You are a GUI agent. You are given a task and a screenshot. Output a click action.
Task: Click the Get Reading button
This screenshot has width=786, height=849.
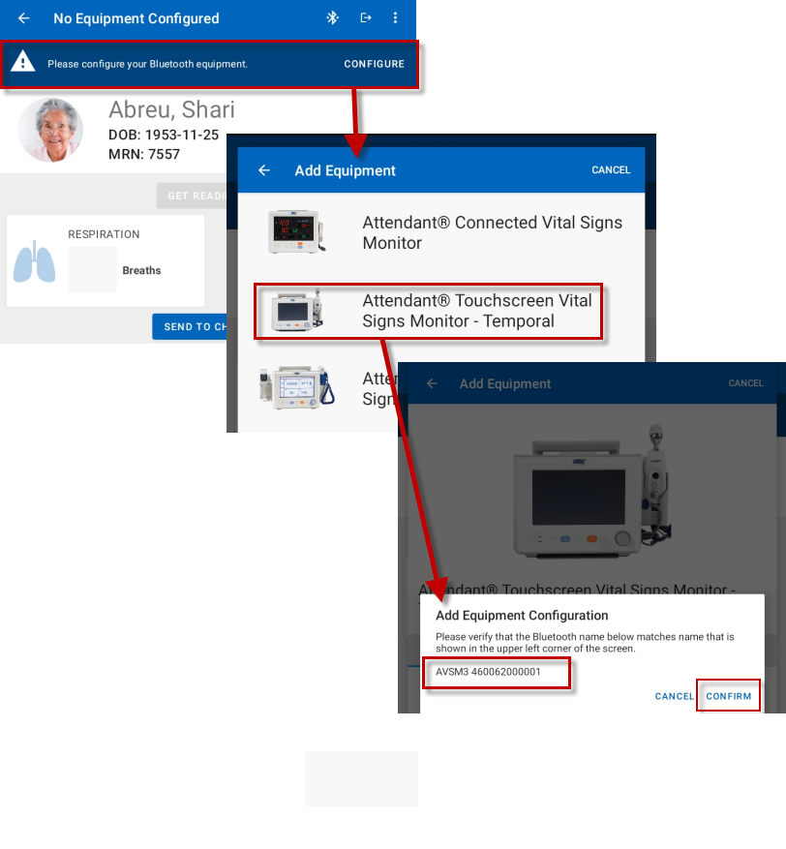point(192,196)
